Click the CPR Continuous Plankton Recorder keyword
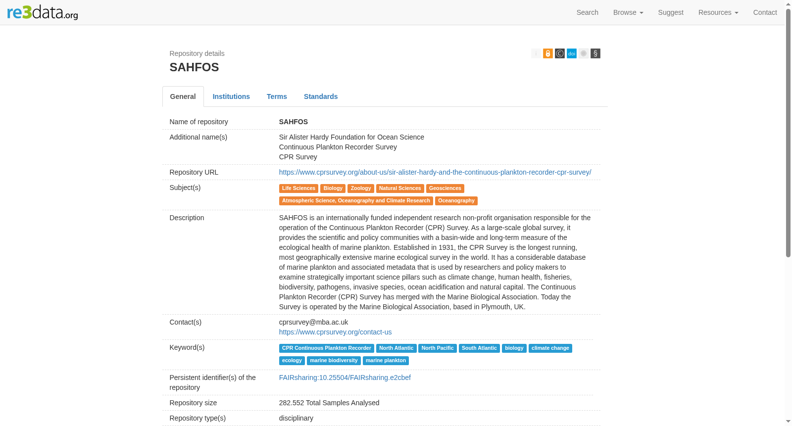792x426 pixels. coord(327,348)
